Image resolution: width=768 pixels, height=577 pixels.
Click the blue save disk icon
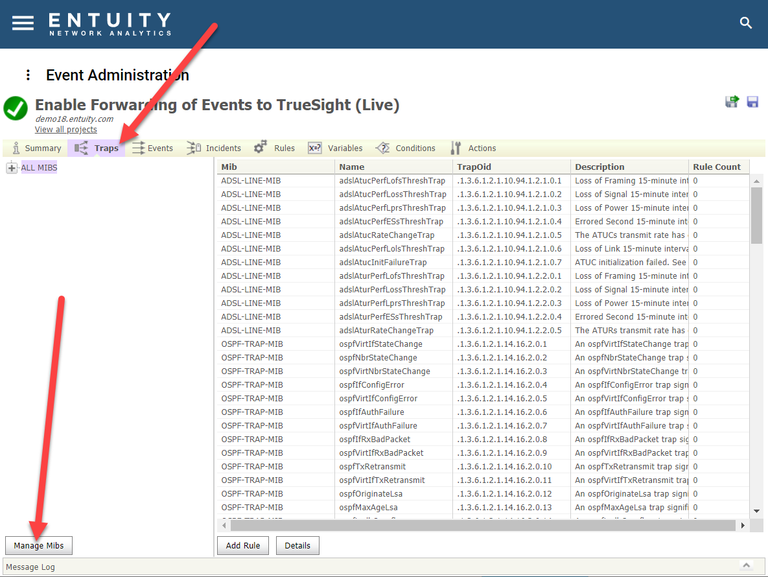tap(752, 101)
